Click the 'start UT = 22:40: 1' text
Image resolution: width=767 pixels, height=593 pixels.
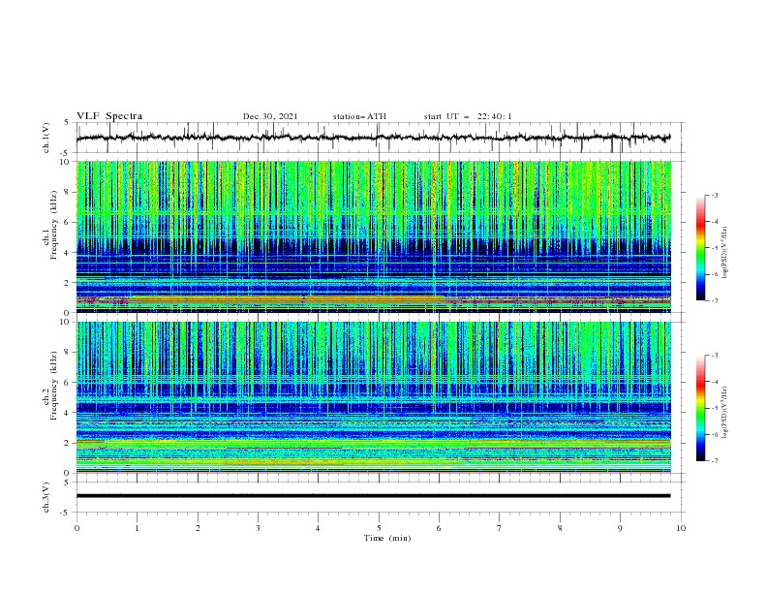468,116
